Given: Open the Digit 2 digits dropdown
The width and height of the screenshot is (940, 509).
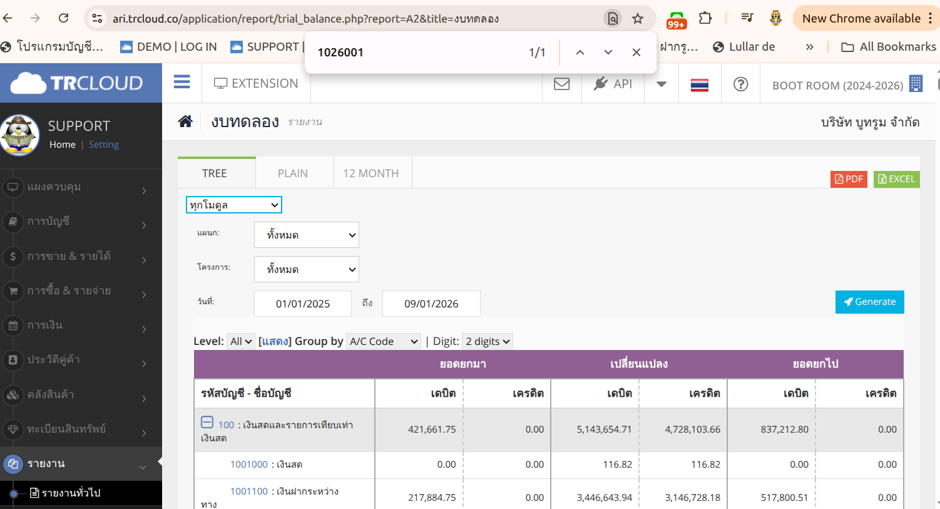Looking at the screenshot, I should pyautogui.click(x=488, y=341).
